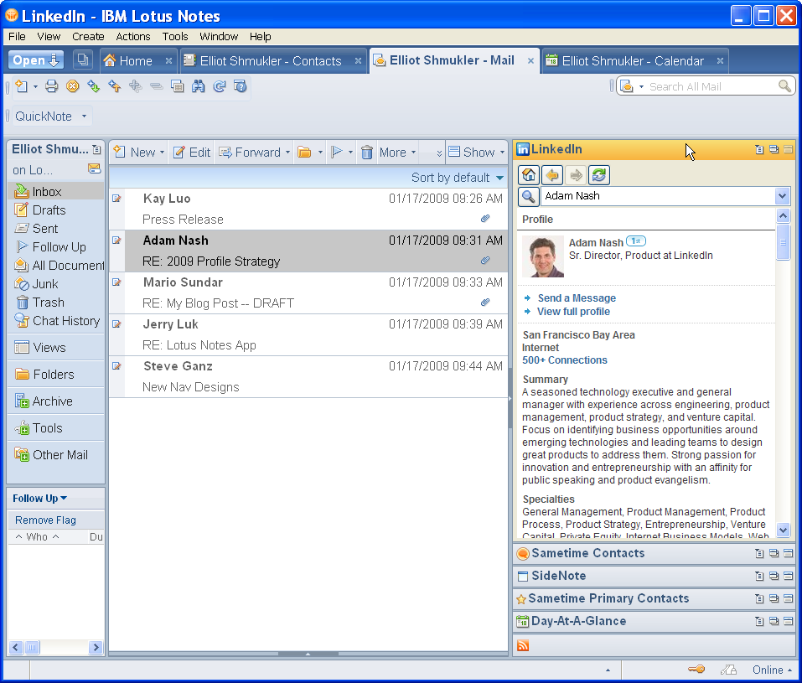Image resolution: width=802 pixels, height=683 pixels.
Task: Click the magnifier search icon beside Adam Nash
Action: [x=528, y=196]
